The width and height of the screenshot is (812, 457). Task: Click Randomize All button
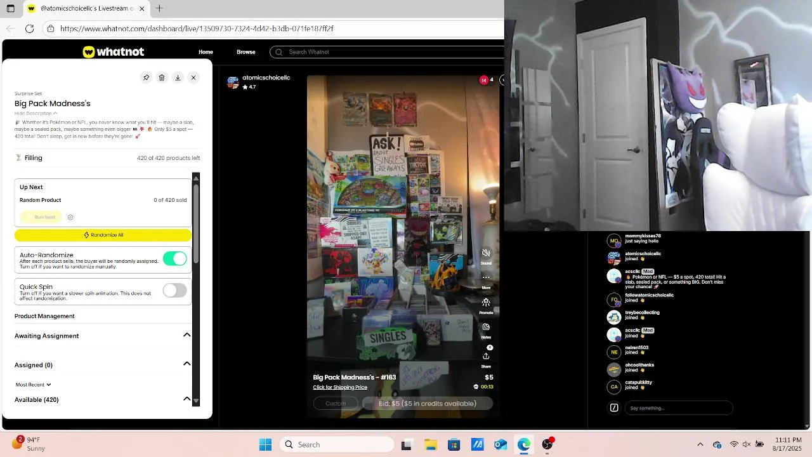tap(103, 235)
